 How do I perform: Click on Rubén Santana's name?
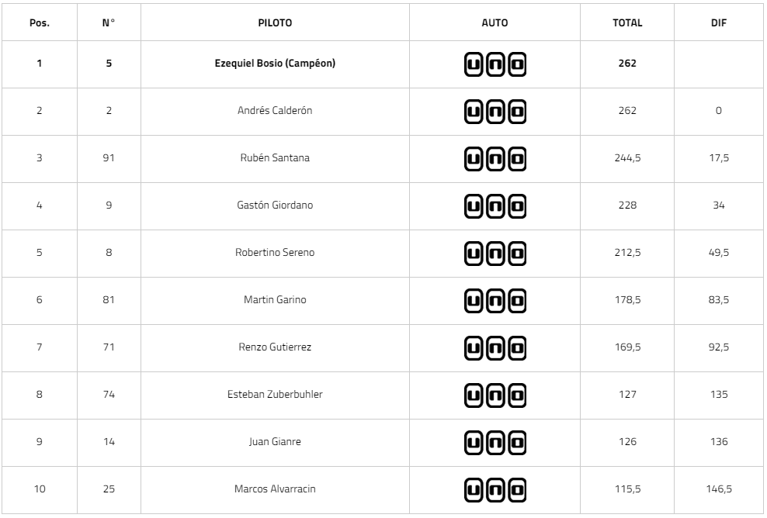pyautogui.click(x=275, y=158)
